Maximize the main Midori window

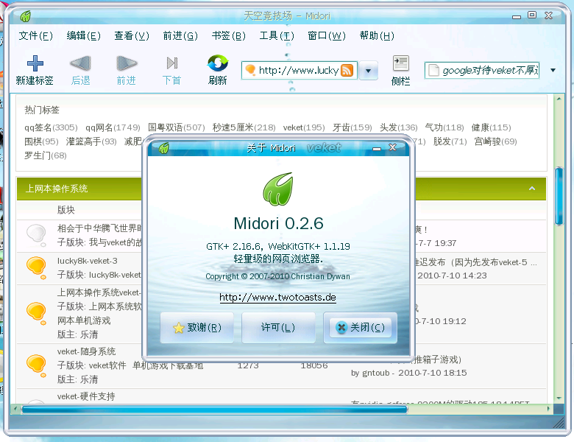[x=532, y=15]
